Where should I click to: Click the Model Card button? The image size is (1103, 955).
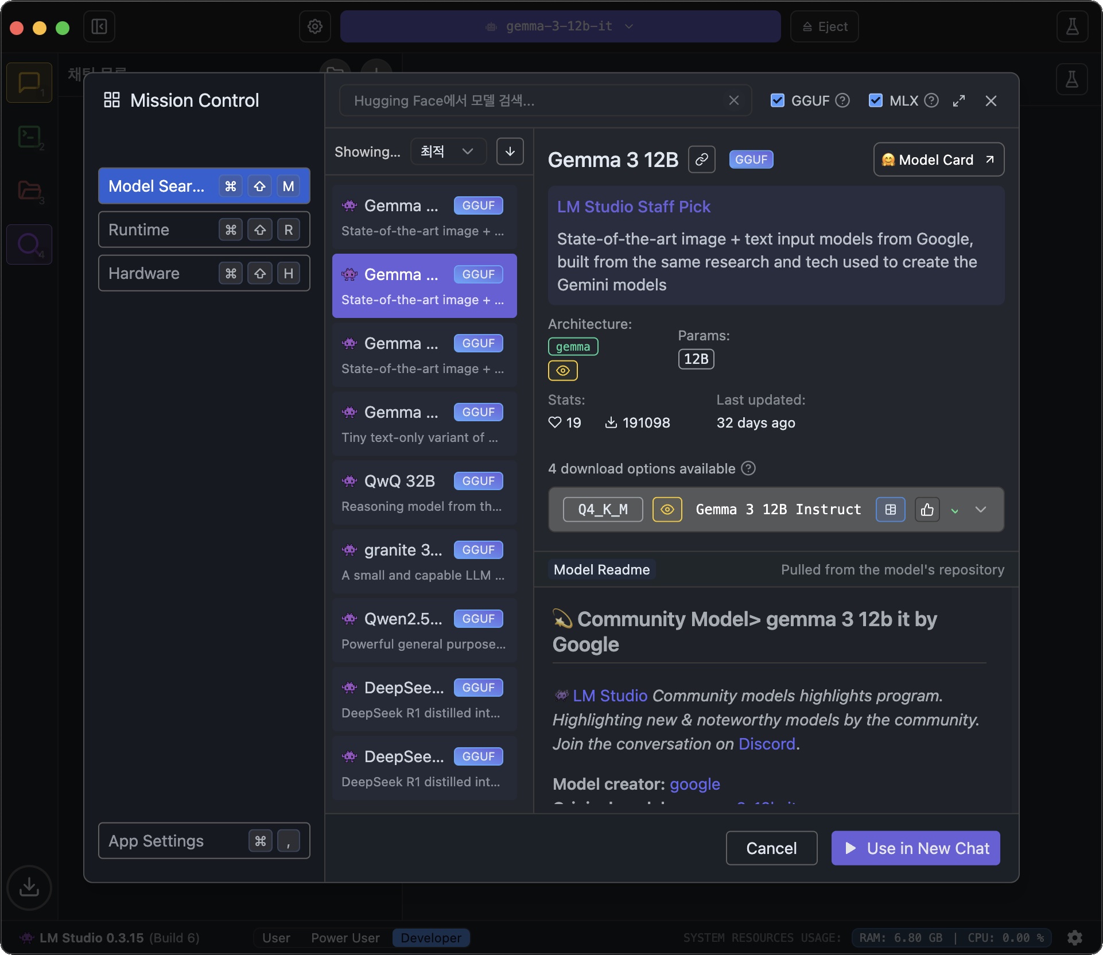(939, 160)
